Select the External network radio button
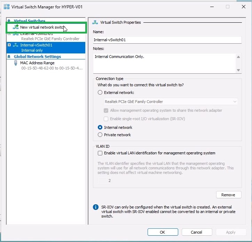Image resolution: width=252 pixels, height=242 pixels. click(100, 93)
